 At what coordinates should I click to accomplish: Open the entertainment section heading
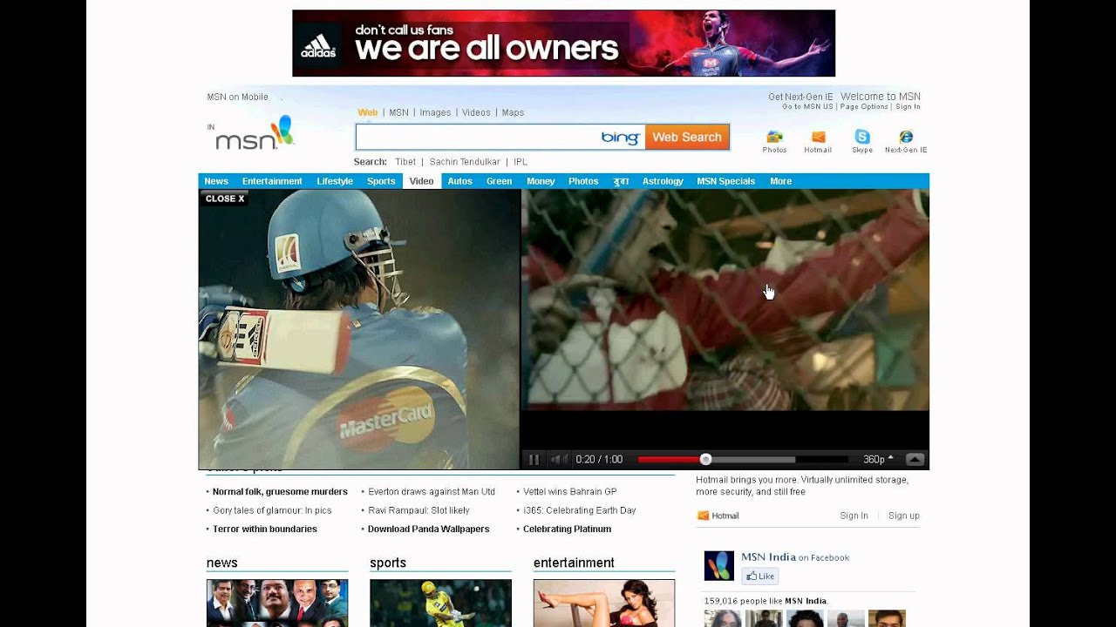(x=574, y=563)
